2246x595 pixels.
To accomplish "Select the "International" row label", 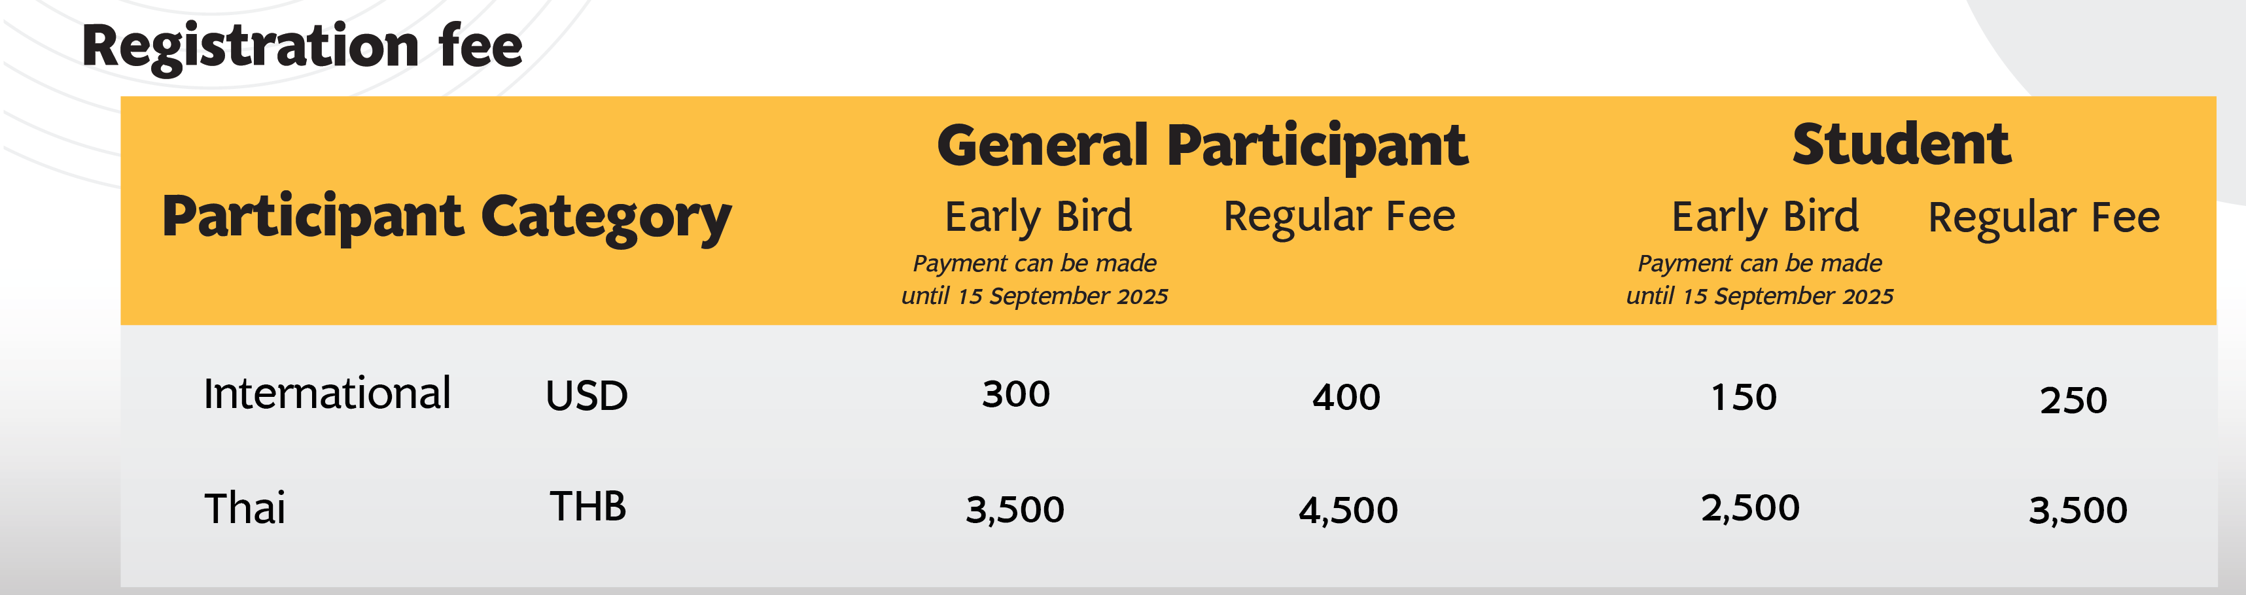I will [327, 394].
